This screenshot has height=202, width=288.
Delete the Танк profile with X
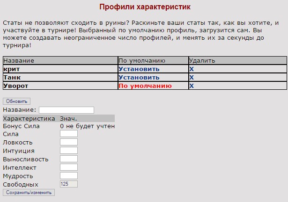[x=191, y=78]
